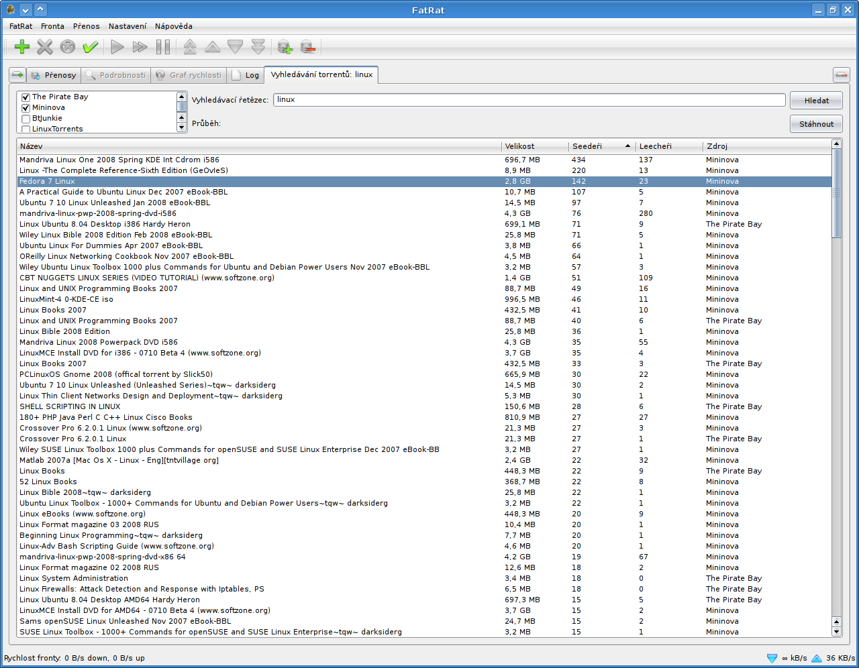Click the shade-up arrow button in title bar

pyautogui.click(x=40, y=9)
